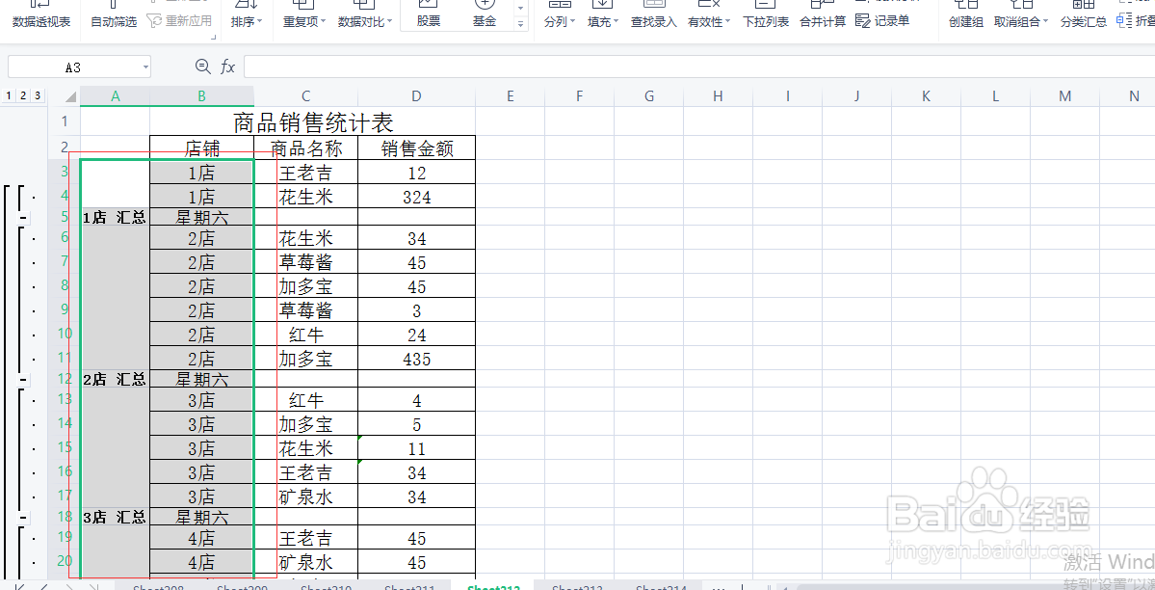Viewport: 1155px width, 590px height.
Task: Open the 取消组合 ungroup dropdown
Action: 1021,16
